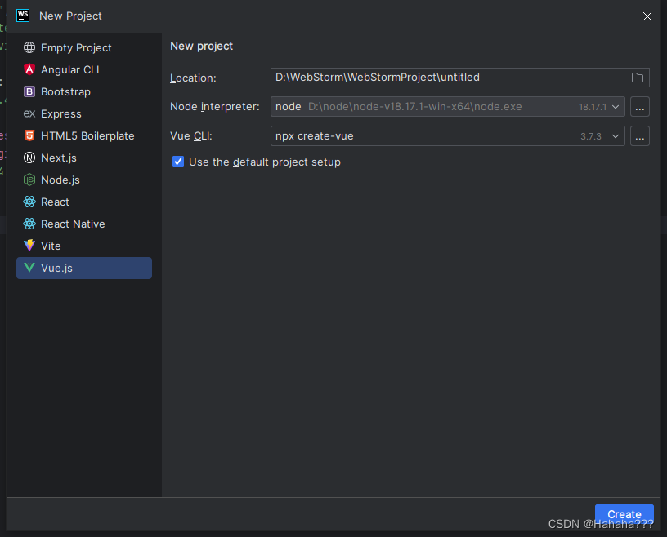Click the Vue.js green V icon

click(x=29, y=268)
